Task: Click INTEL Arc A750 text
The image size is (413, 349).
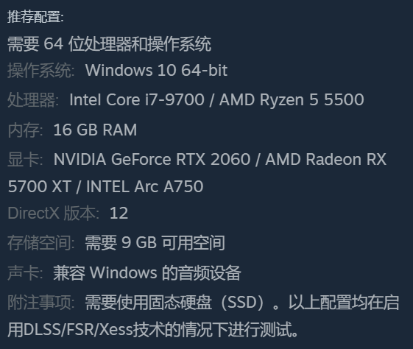Action: tap(145, 186)
